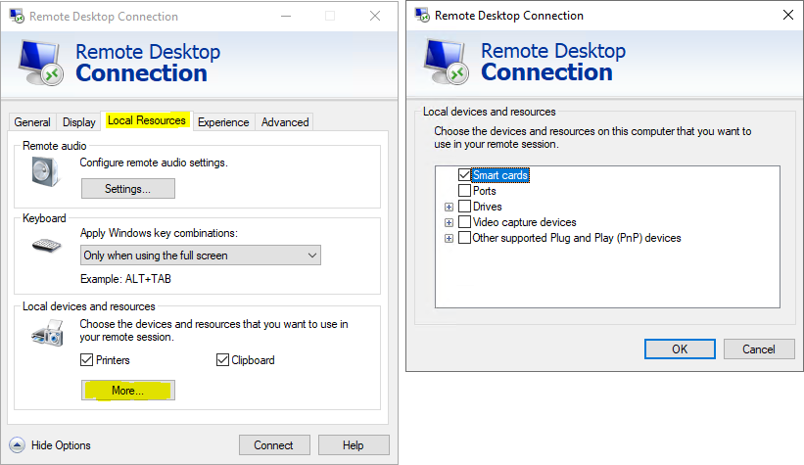This screenshot has height=465, width=804.
Task: Expand the Video capture devices node
Action: pos(449,222)
